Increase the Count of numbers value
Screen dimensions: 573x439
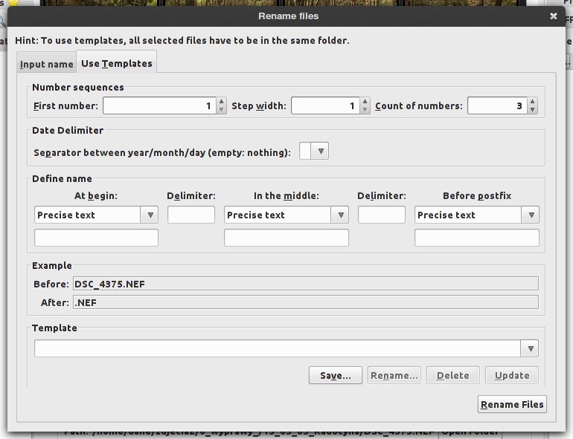pos(532,102)
